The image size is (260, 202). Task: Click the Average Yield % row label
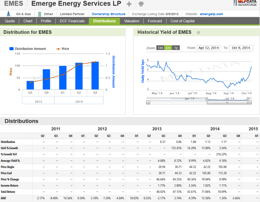coord(10,161)
